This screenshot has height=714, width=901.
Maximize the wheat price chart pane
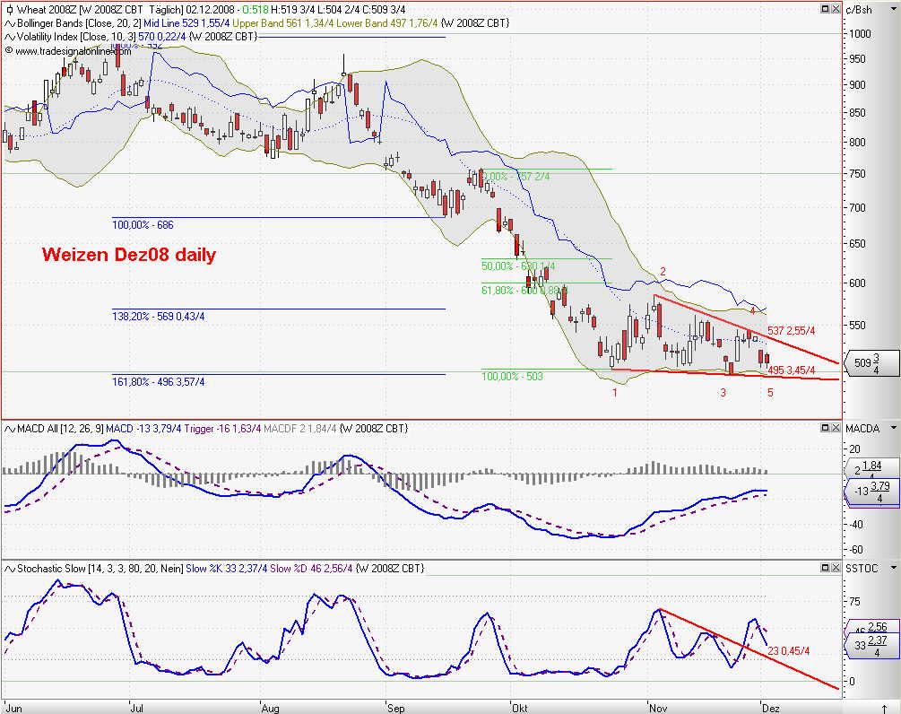point(825,9)
